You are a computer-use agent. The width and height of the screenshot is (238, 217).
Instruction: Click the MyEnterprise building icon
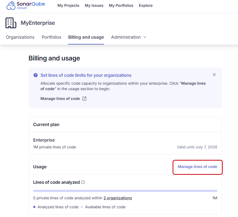[x=11, y=23]
